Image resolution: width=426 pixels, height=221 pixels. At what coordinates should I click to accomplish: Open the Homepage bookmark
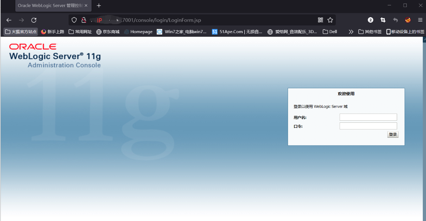pos(138,32)
